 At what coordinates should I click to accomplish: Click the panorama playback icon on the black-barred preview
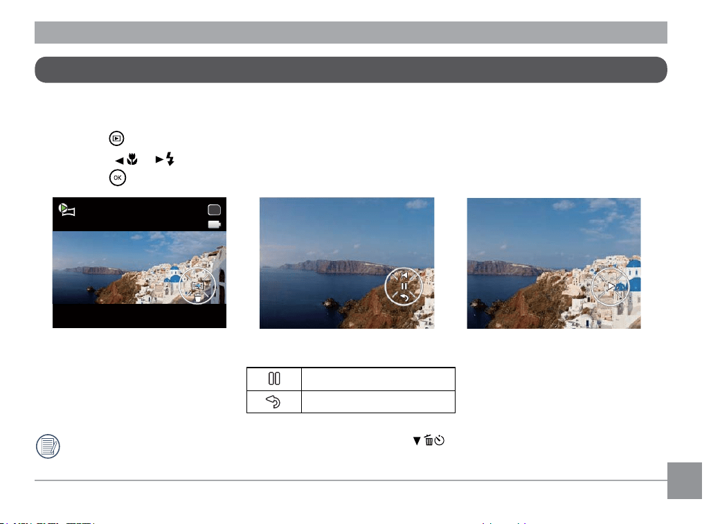tap(67, 210)
